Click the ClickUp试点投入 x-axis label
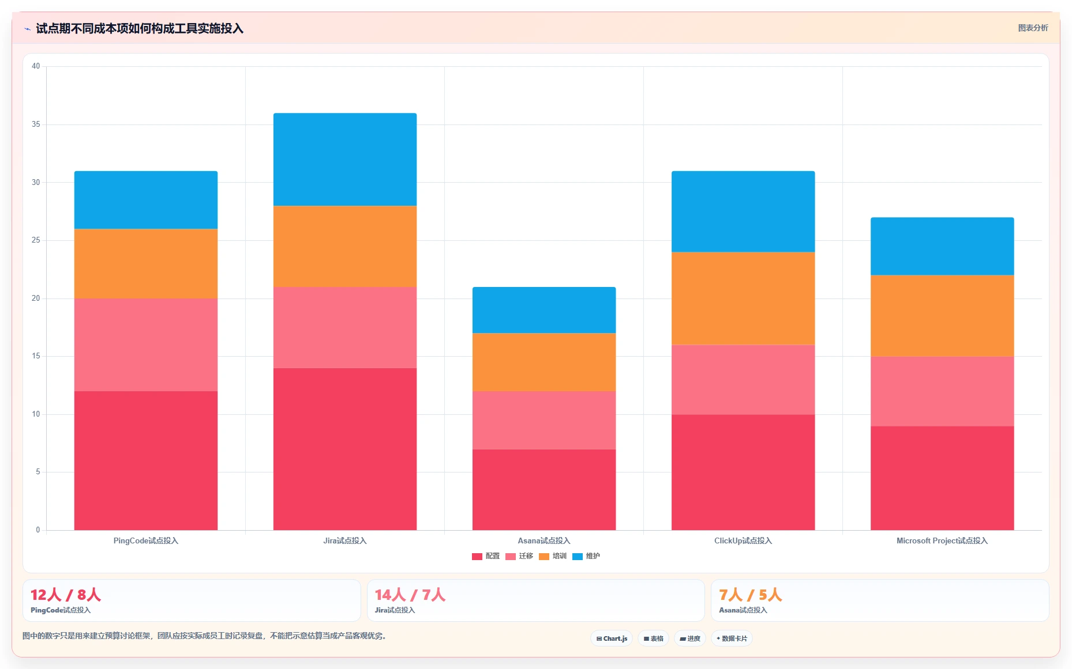 [x=743, y=541]
